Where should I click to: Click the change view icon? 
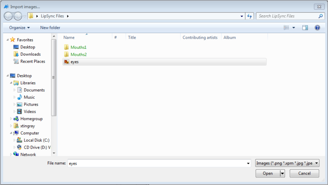click(286, 28)
